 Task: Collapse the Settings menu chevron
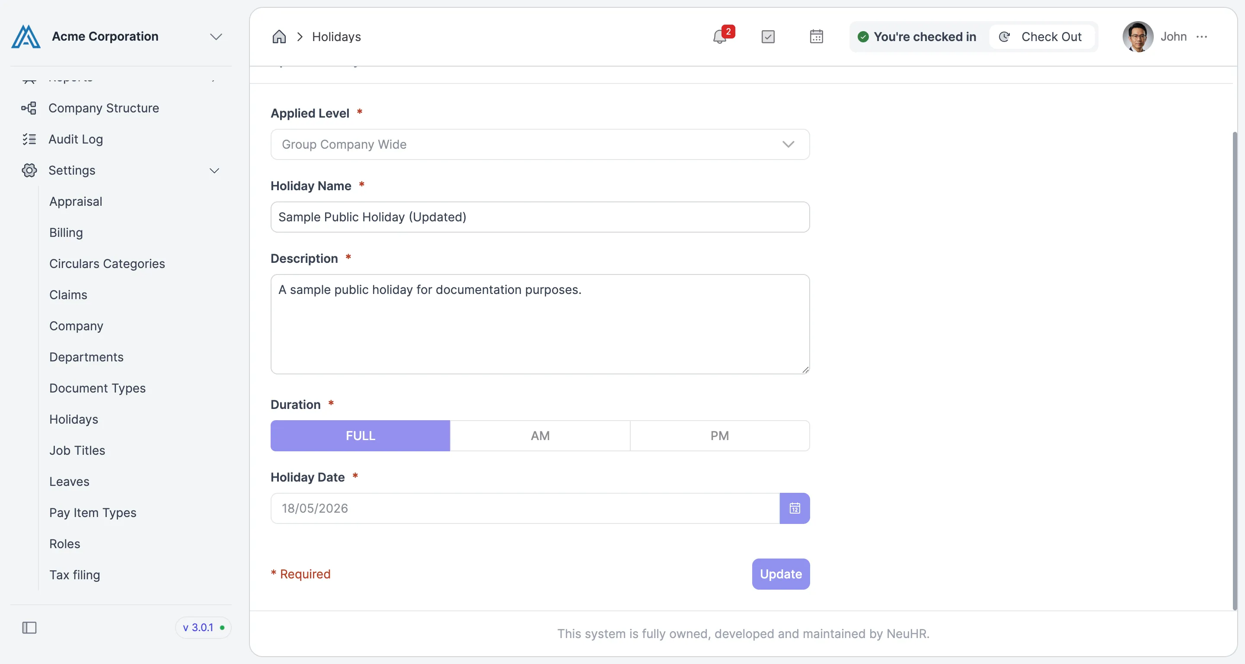pyautogui.click(x=214, y=171)
